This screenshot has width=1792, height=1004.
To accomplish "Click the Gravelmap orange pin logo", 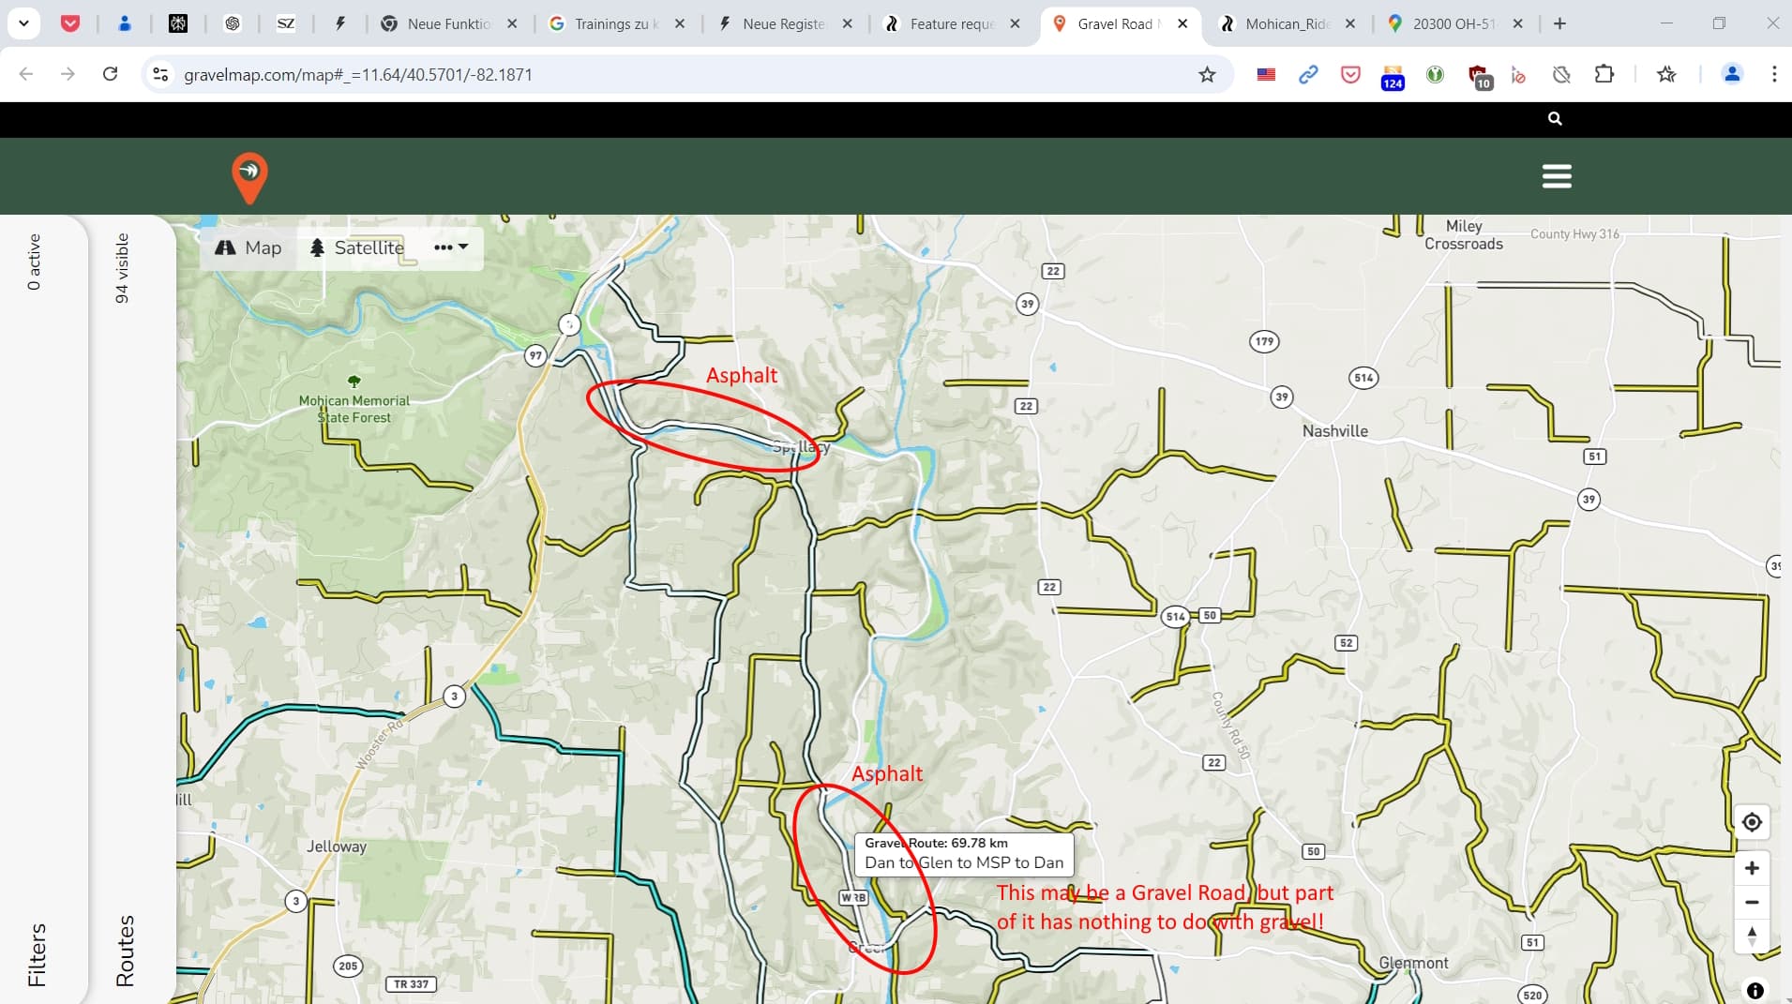I will [249, 177].
